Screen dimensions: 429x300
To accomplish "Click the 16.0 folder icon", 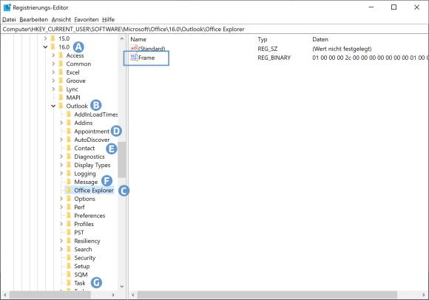I will [53, 47].
